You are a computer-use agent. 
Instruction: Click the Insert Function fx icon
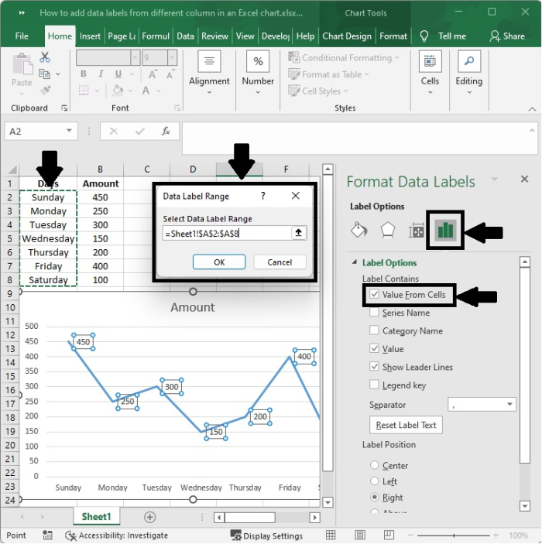coord(166,131)
